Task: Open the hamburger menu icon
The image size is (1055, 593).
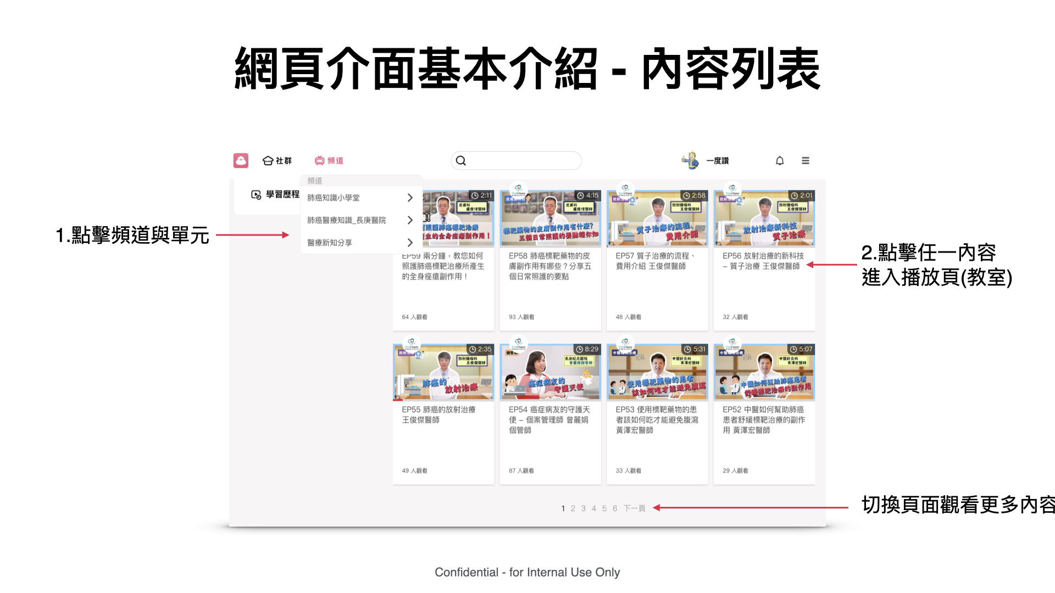Action: pyautogui.click(x=805, y=160)
